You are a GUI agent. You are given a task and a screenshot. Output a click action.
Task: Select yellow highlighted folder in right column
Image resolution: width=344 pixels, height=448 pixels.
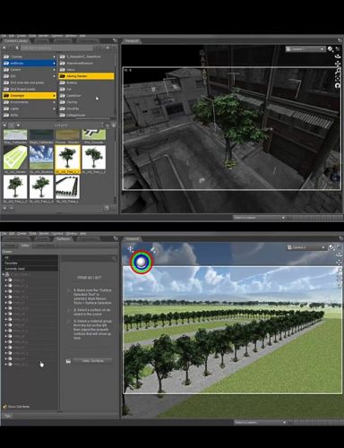[x=86, y=76]
